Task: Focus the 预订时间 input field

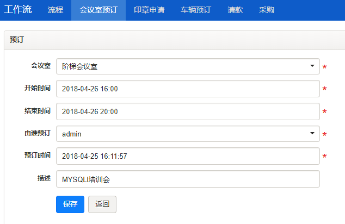Action: (x=188, y=156)
